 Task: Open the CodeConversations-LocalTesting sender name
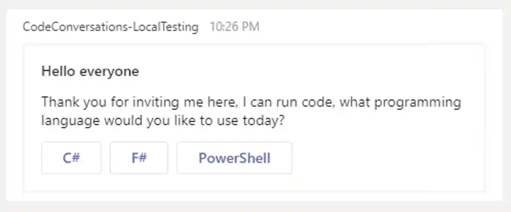click(x=110, y=27)
